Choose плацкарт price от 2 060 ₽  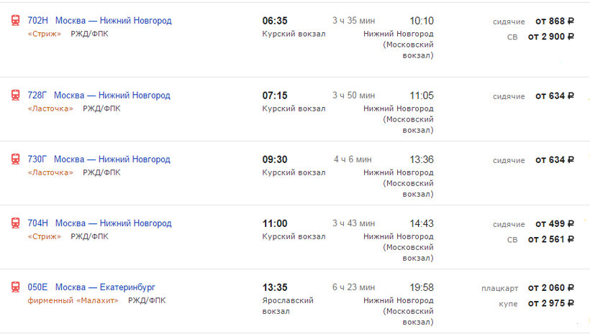tap(551, 288)
